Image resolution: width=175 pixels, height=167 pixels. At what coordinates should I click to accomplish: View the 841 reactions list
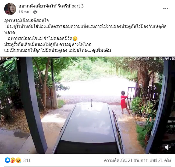(27, 160)
